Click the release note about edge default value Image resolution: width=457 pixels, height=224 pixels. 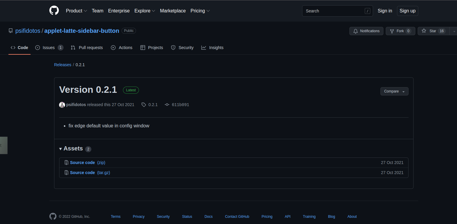[109, 126]
